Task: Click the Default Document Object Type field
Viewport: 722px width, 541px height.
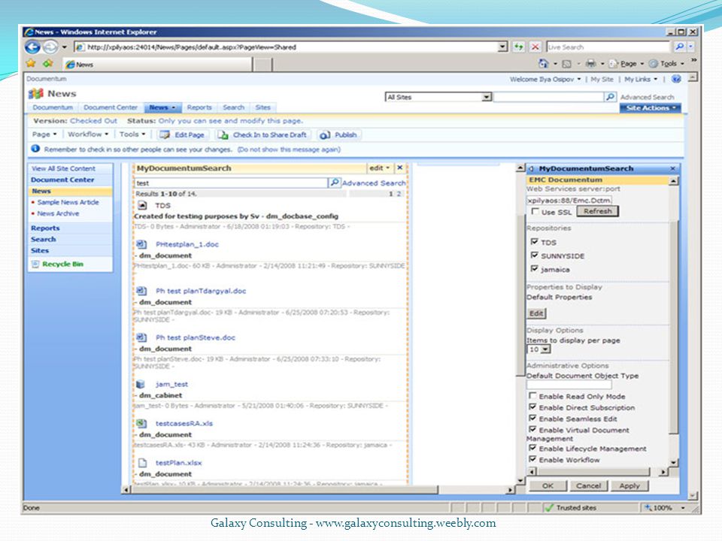Action: (569, 385)
